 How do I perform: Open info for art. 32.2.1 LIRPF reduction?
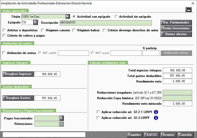point(156,112)
